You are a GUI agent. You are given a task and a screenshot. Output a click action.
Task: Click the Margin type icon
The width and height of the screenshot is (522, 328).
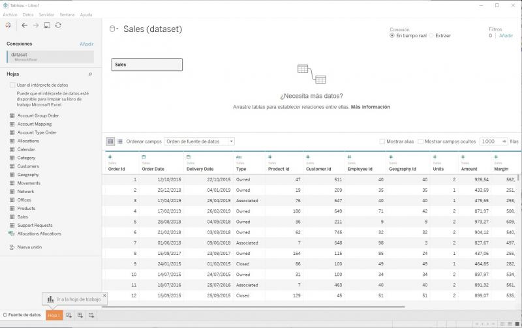pos(496,157)
